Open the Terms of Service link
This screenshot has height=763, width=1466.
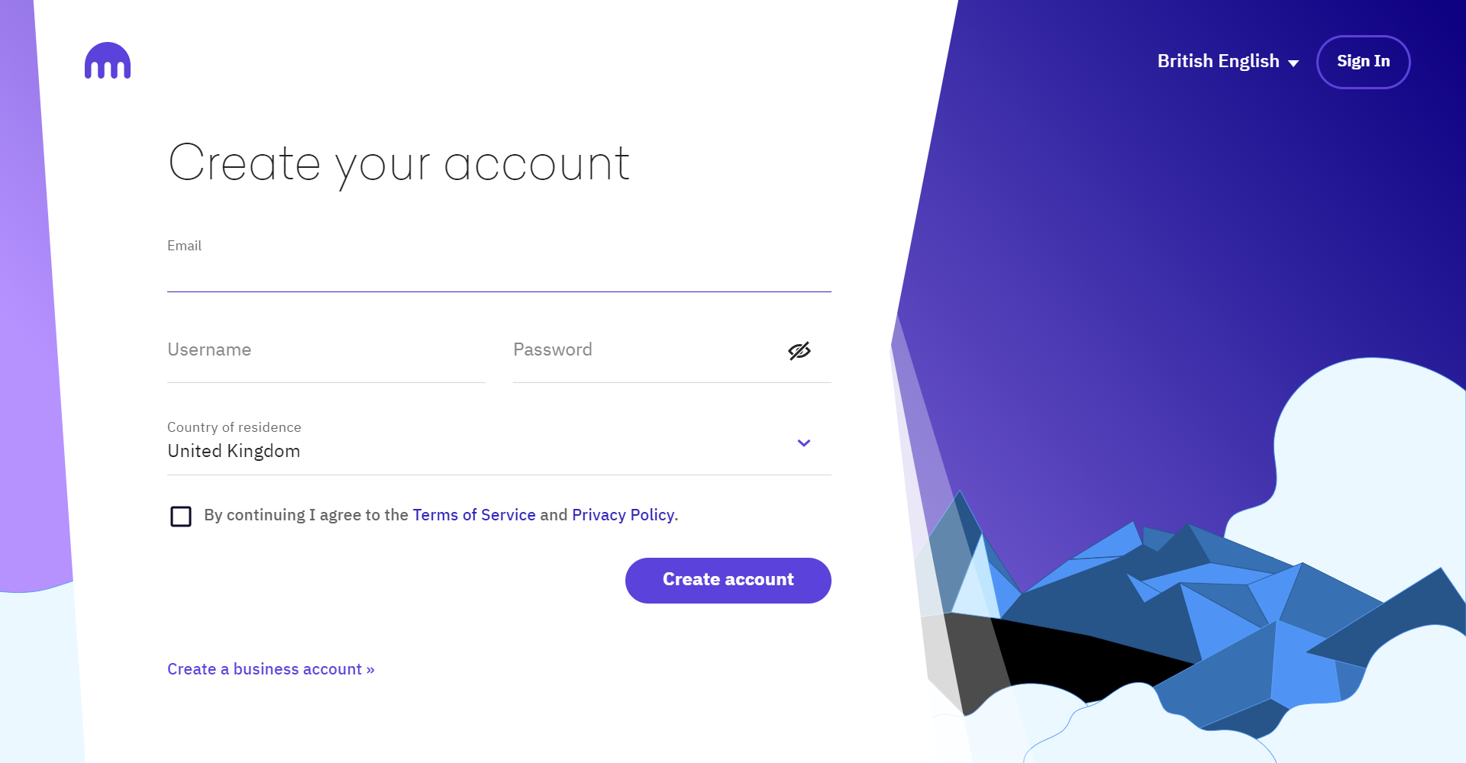(473, 515)
